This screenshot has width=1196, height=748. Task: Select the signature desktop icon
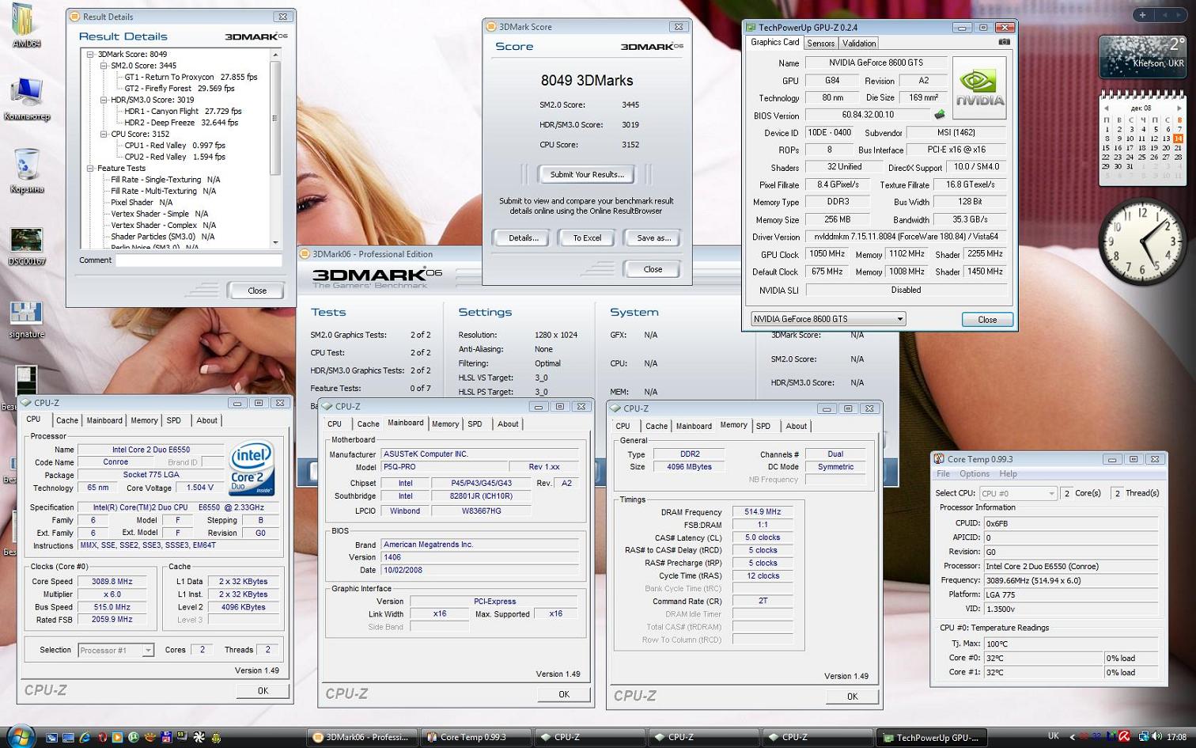pos(26,319)
